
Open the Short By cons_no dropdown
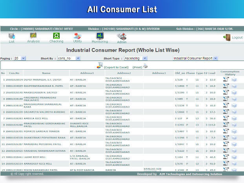78,58
